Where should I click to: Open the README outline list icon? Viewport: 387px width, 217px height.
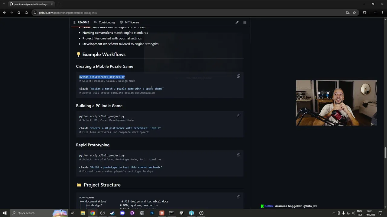point(245,22)
